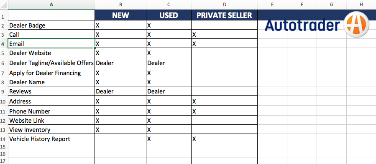Select column D header
The image size is (376, 164).
point(224,5)
